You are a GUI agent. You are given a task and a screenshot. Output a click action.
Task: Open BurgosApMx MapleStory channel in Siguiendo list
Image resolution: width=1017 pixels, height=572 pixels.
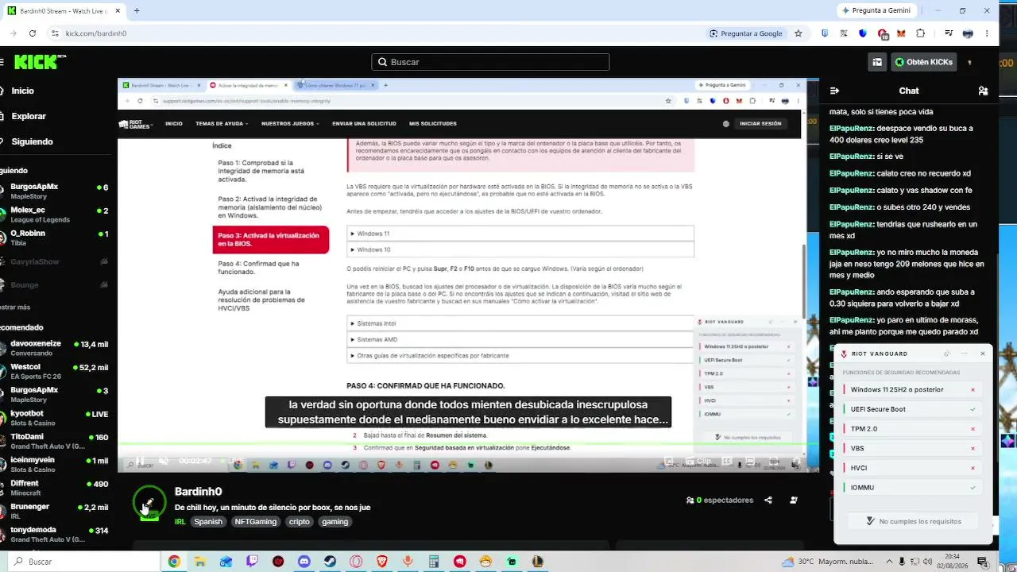[x=56, y=191]
